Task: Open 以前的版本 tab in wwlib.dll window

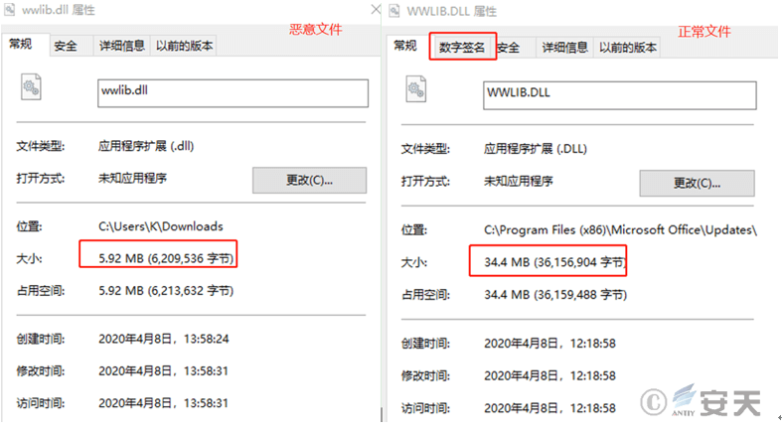Action: 184,47
